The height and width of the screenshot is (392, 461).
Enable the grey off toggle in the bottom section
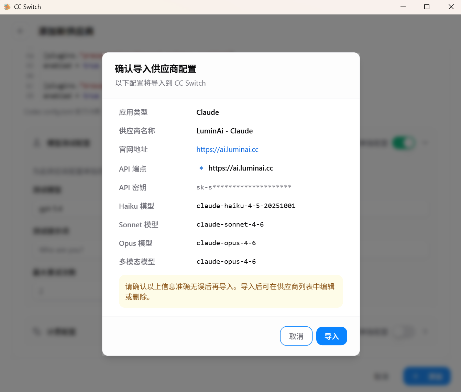pyautogui.click(x=404, y=331)
